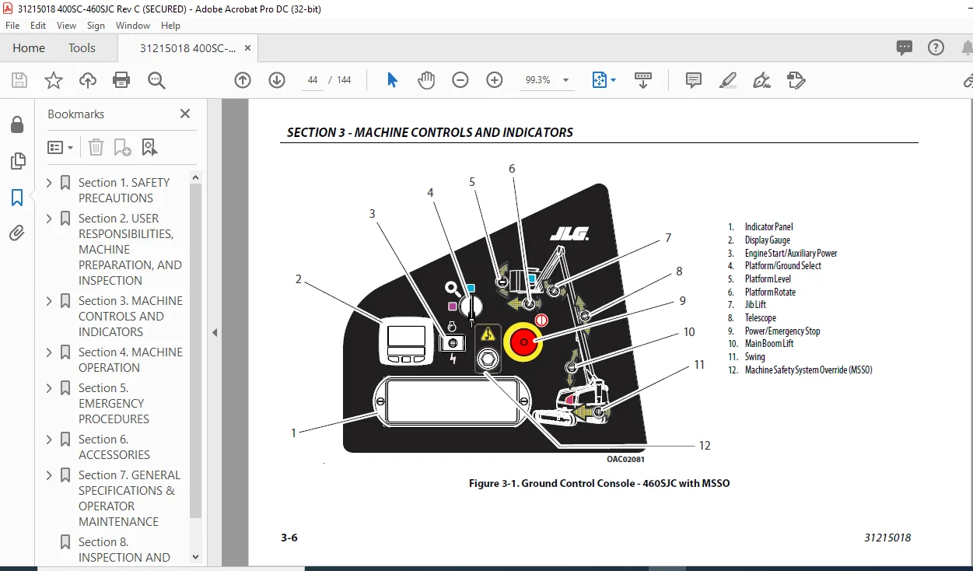Click the find bookmark icon
Screen dimensions: 973x571
click(149, 147)
